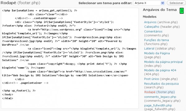Open Arquivos (archive.php) template file
186x111 pixels.
point(150,22)
